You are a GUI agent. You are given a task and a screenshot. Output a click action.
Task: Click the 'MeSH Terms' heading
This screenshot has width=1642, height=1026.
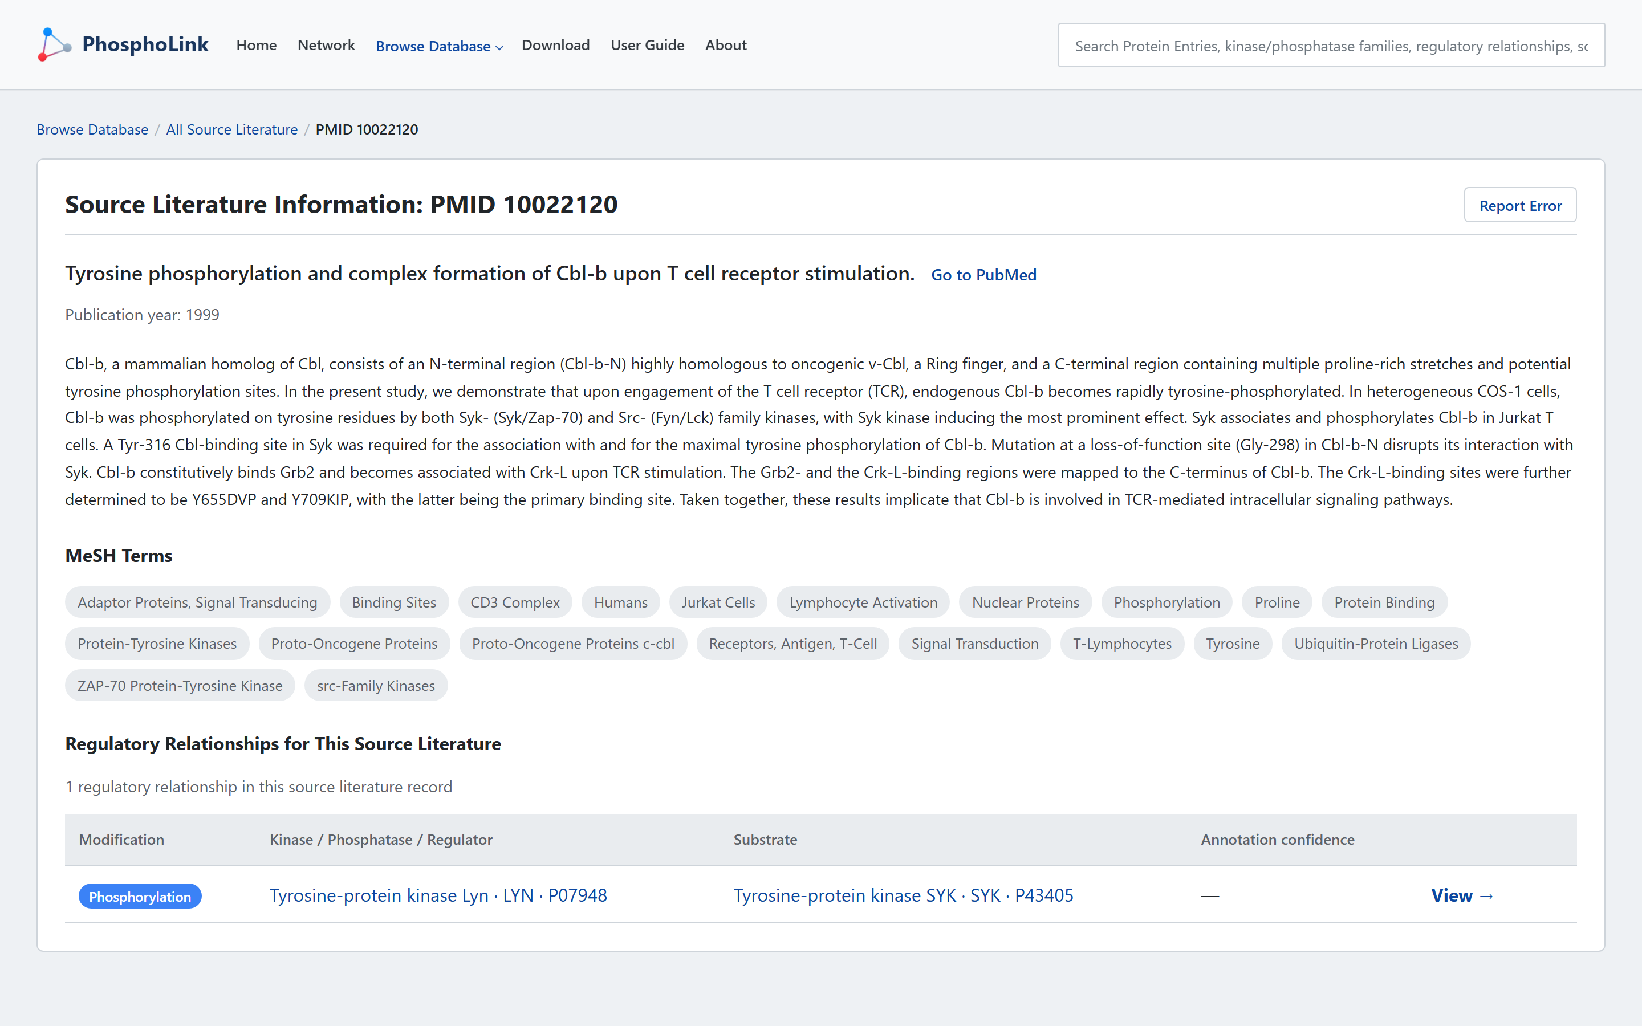[x=119, y=555]
